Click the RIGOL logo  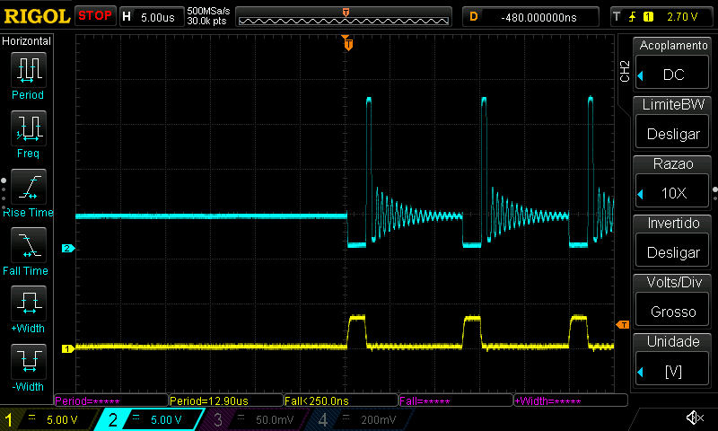[x=37, y=16]
